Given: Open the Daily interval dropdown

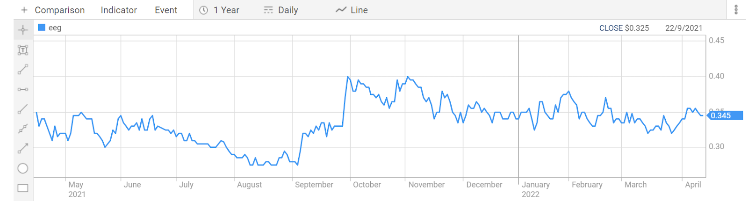Looking at the screenshot, I should [x=281, y=10].
